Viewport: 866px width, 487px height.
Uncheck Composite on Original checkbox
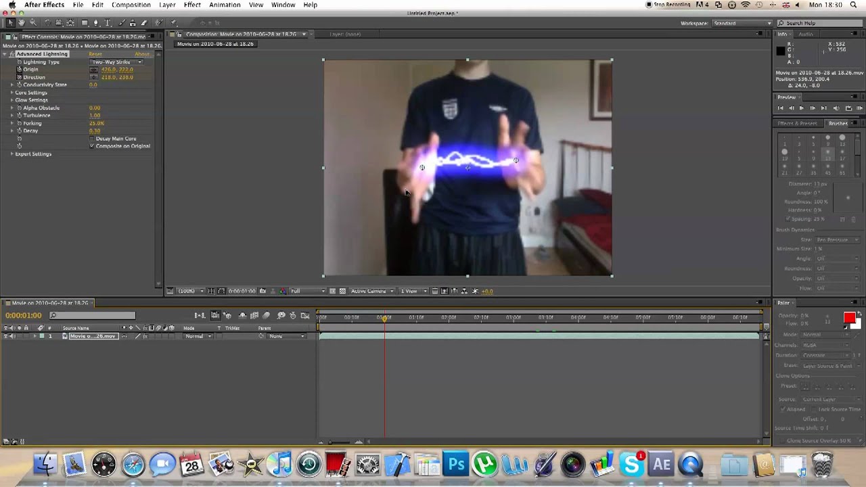click(x=92, y=146)
